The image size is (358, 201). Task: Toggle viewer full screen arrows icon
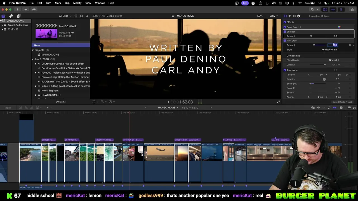pos(278,102)
